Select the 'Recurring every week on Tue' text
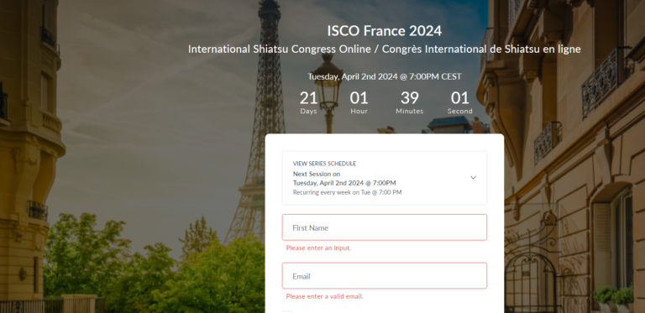Screen dimensions: 645x313 click(347, 192)
